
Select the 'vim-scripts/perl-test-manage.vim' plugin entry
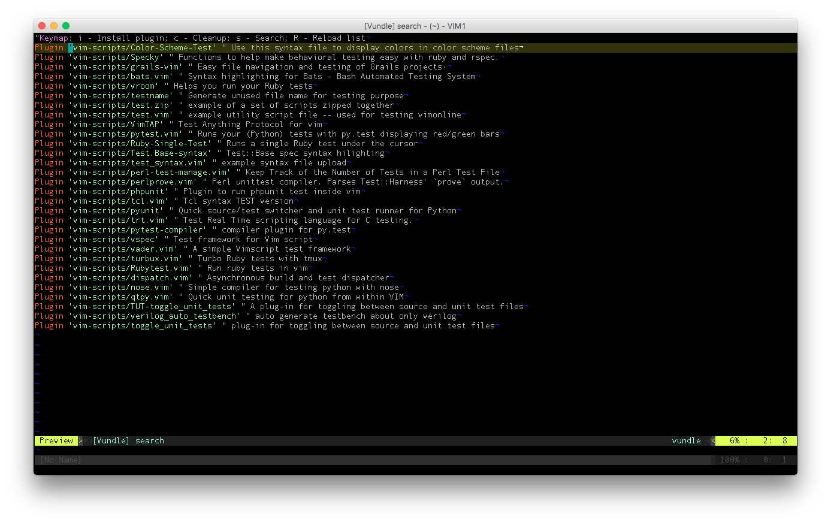point(270,173)
